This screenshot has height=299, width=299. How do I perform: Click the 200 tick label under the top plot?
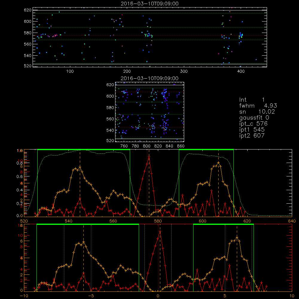pos(127,71)
